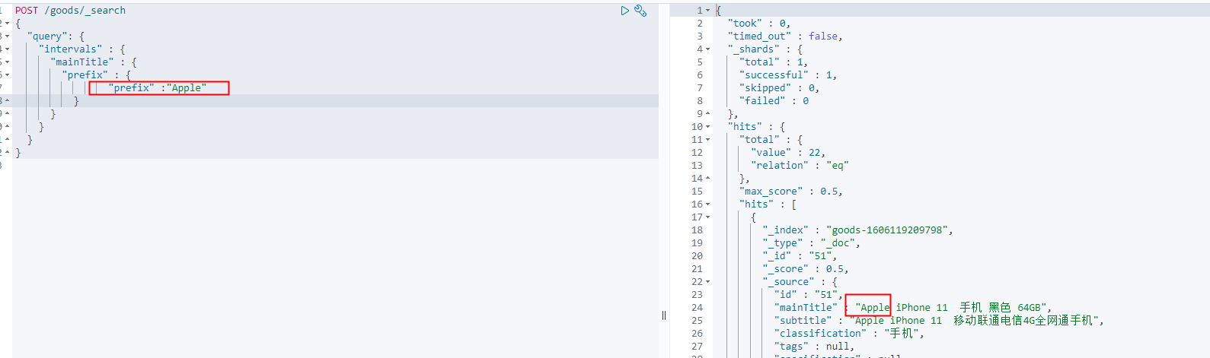The width and height of the screenshot is (1210, 358).
Task: Fold the "_shards" block on response line 4
Action: (x=708, y=49)
